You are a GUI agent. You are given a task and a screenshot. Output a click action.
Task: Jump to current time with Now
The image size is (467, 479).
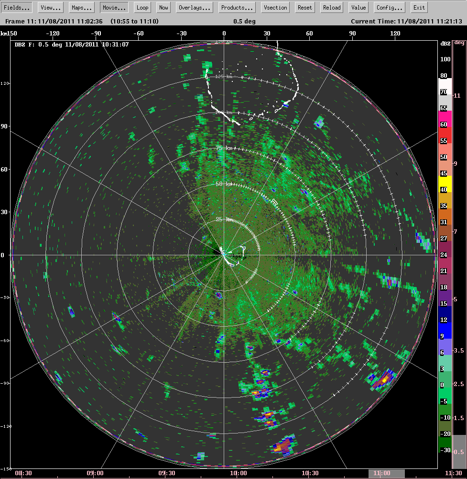click(x=163, y=8)
